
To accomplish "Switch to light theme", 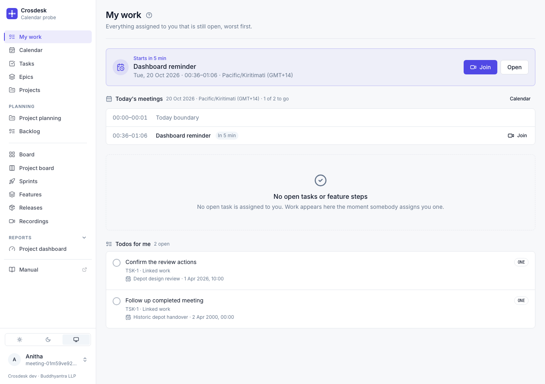I will 20,340.
